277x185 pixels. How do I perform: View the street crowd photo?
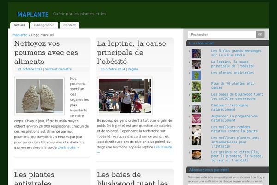point(125,96)
